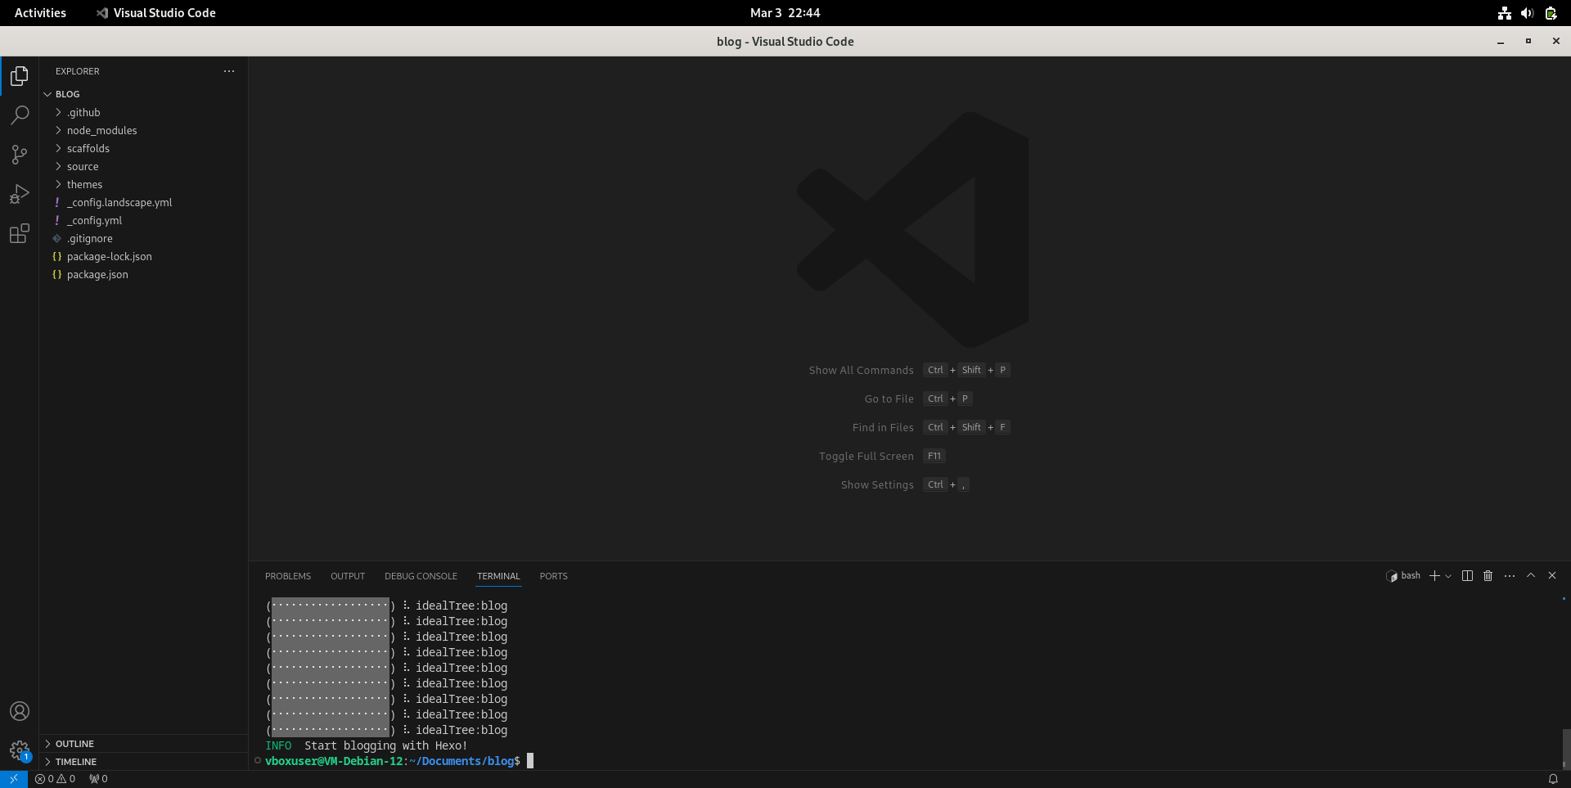This screenshot has height=788, width=1571.
Task: Click the 'Toggle Full Screen' hint text
Action: click(867, 456)
